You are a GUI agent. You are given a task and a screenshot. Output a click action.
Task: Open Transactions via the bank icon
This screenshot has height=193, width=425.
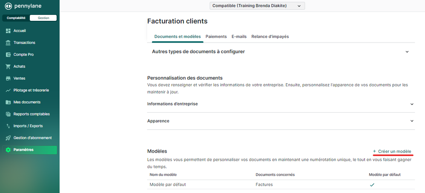tap(8, 43)
